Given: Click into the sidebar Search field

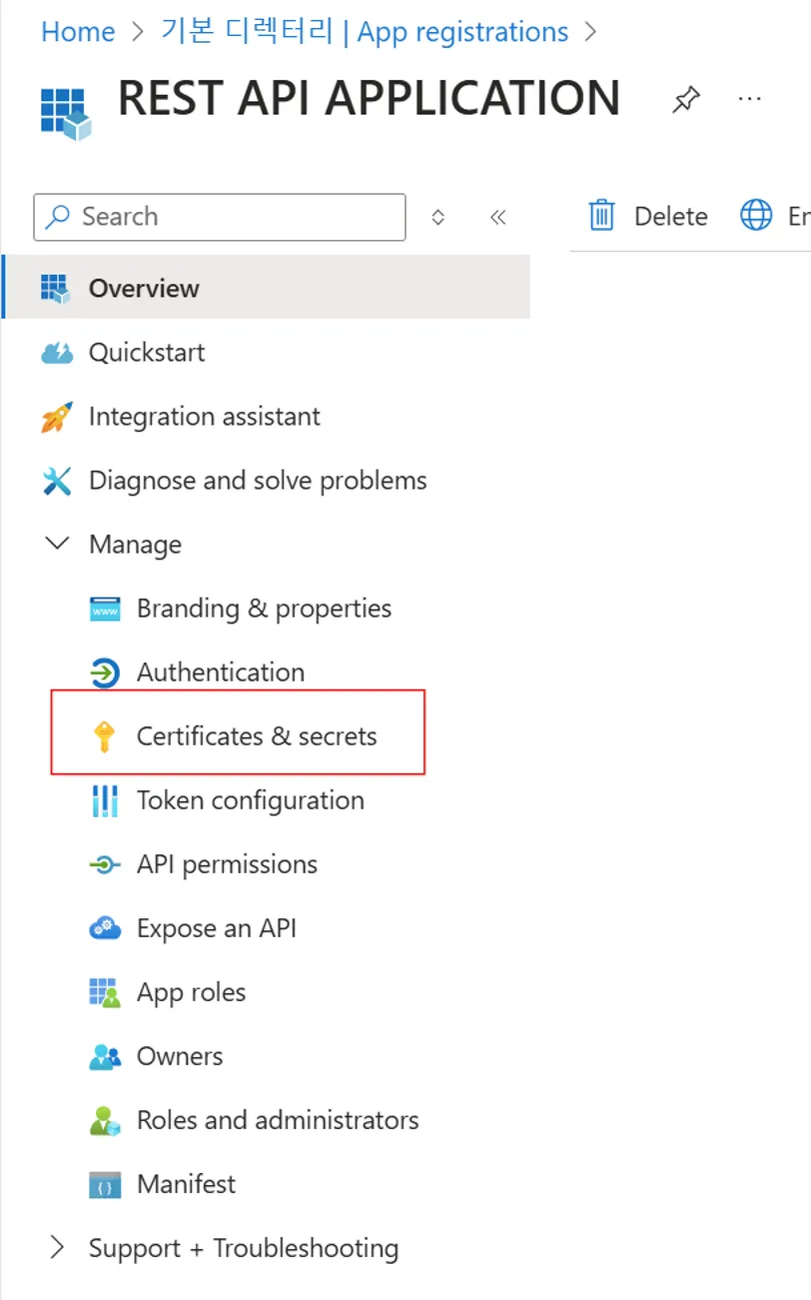Looking at the screenshot, I should tap(230, 217).
